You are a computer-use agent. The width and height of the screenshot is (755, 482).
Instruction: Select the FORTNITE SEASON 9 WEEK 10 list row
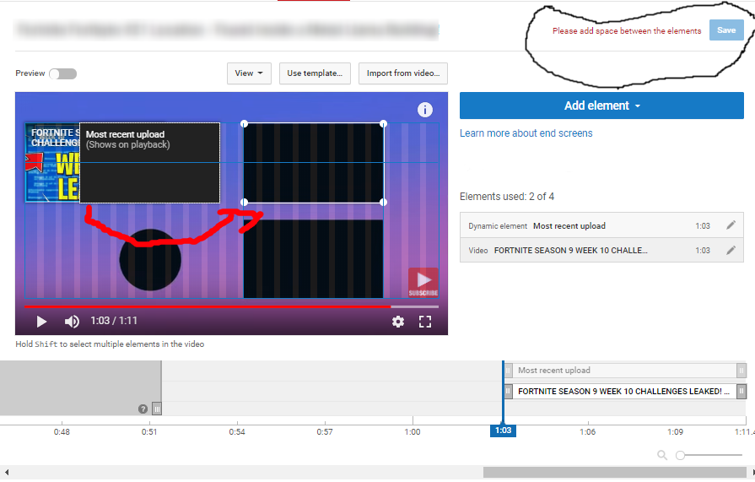601,250
